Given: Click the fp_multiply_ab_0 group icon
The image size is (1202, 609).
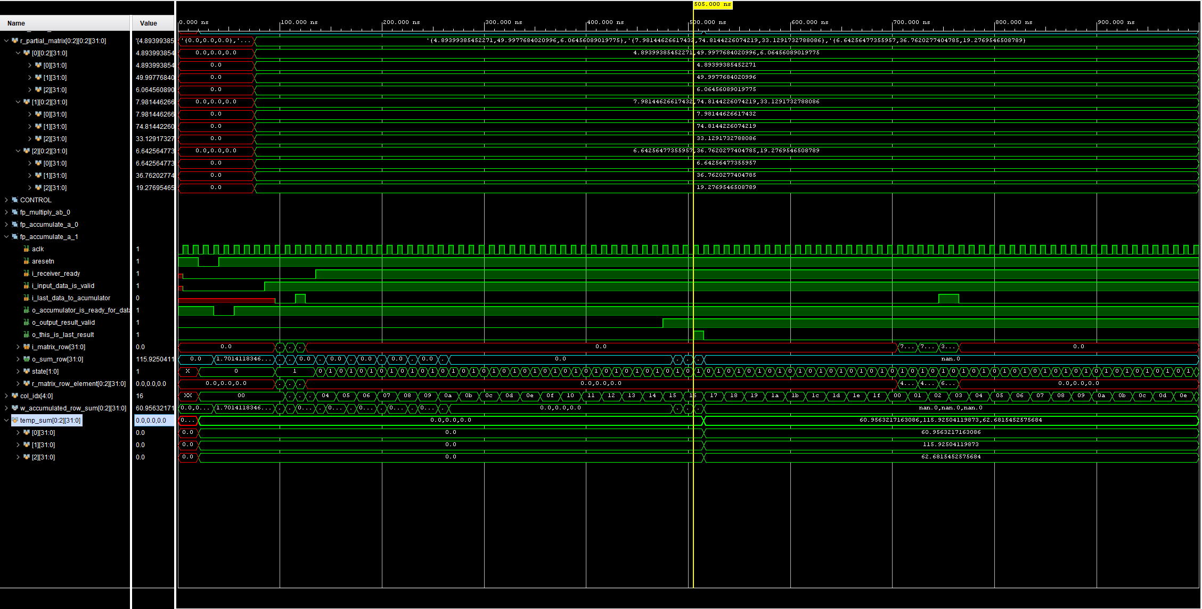Looking at the screenshot, I should click(15, 212).
